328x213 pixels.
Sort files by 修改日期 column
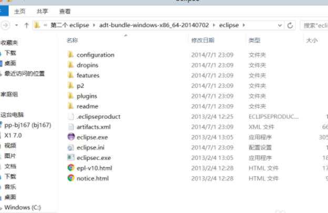click(x=203, y=40)
